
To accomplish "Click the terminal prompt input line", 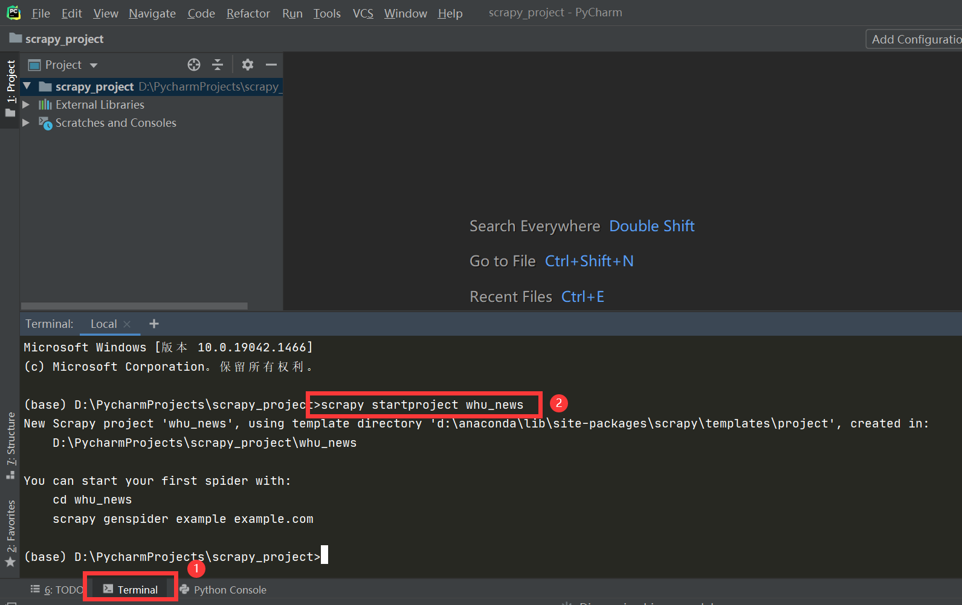I will pos(176,557).
